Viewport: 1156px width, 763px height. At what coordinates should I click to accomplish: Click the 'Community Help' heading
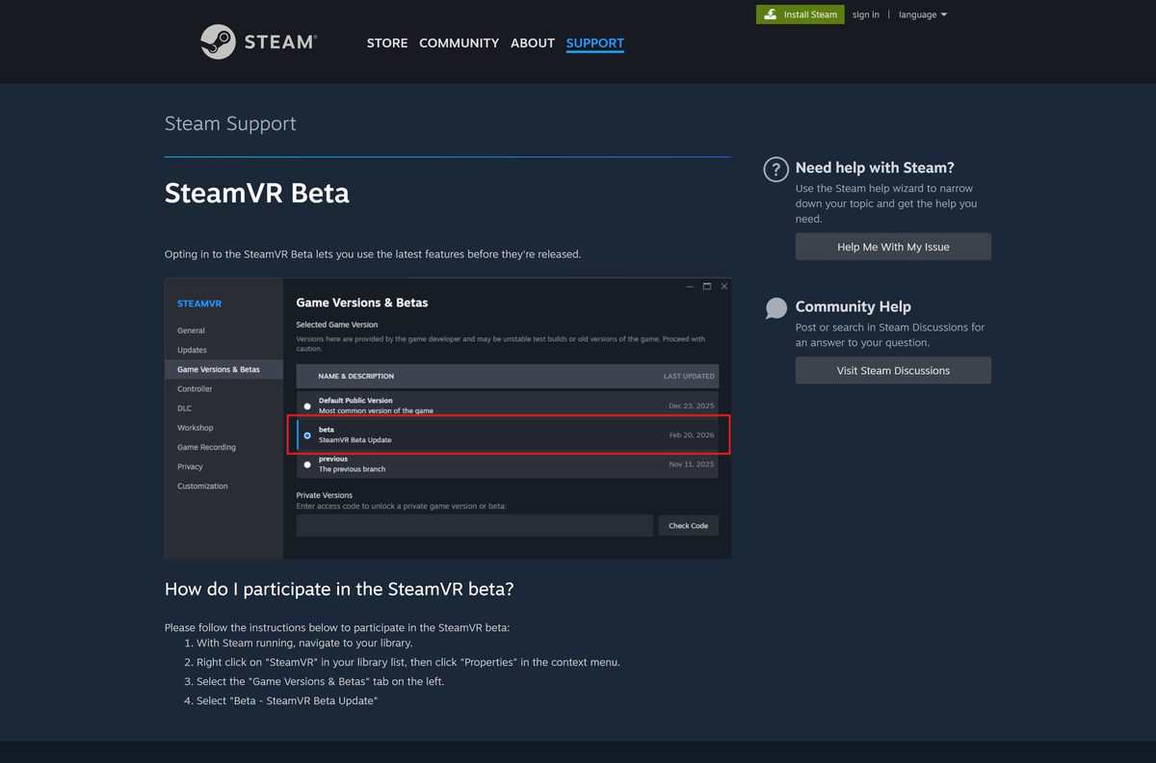pos(853,306)
